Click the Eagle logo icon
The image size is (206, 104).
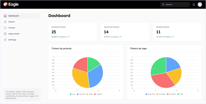tap(5, 4)
